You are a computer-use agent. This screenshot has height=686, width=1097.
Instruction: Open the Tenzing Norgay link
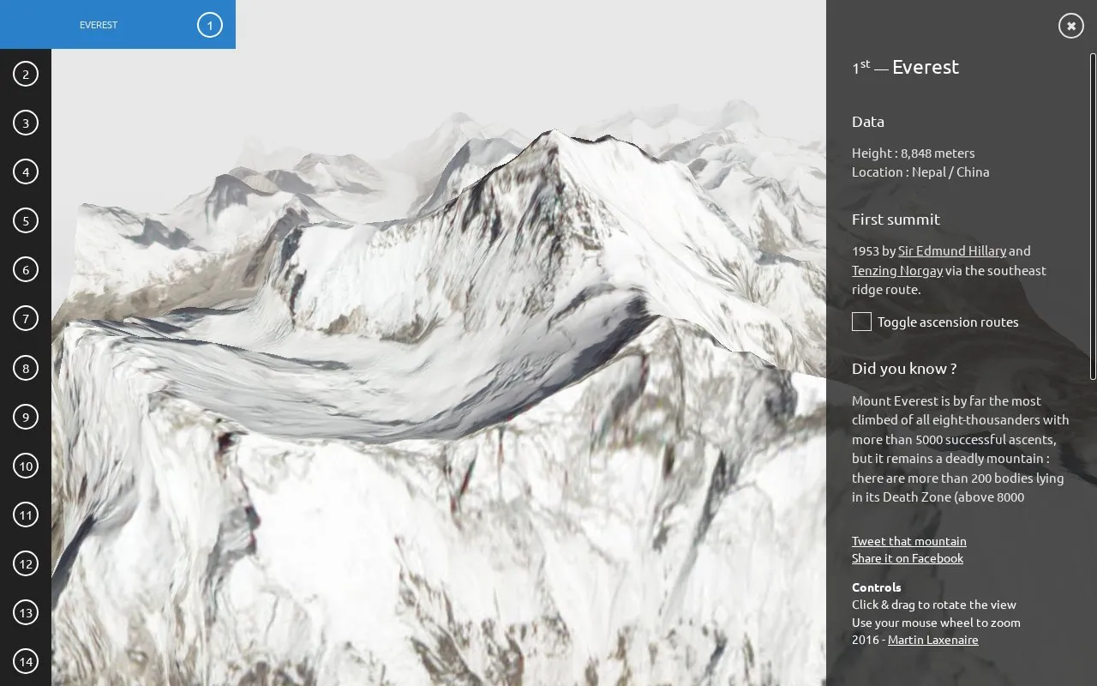click(897, 271)
